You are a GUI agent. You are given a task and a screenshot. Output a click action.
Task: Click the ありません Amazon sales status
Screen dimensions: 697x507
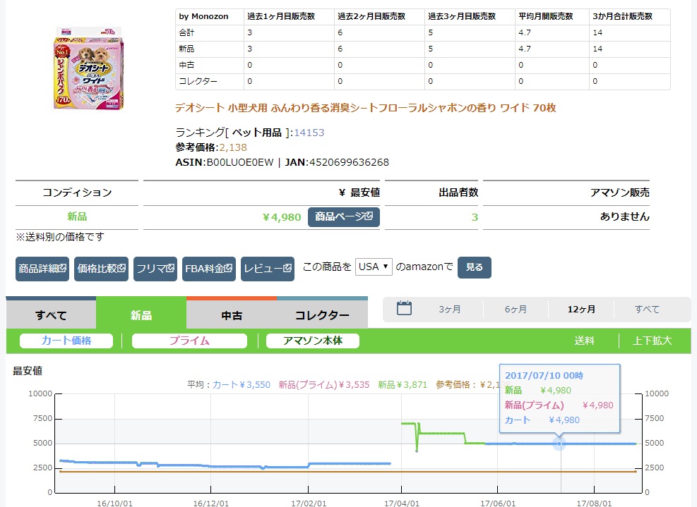[x=624, y=216]
